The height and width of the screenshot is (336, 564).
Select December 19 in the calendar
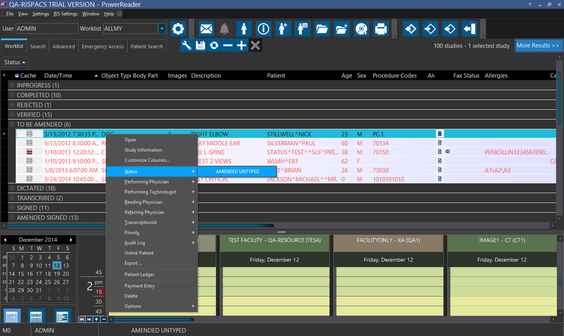pos(57,274)
